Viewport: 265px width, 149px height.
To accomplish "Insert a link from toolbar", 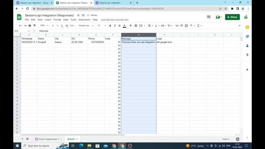I will coord(177,26).
